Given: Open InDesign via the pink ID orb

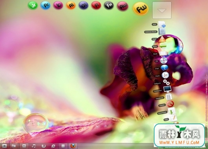Looking at the screenshot, I should [x=58, y=5].
